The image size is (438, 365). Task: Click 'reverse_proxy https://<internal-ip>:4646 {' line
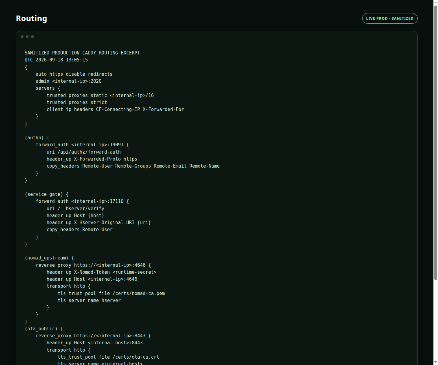[x=93, y=265]
